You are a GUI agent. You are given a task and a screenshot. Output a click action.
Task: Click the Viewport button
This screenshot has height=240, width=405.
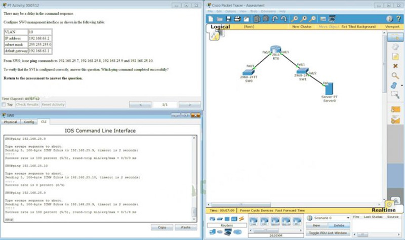pyautogui.click(x=392, y=27)
